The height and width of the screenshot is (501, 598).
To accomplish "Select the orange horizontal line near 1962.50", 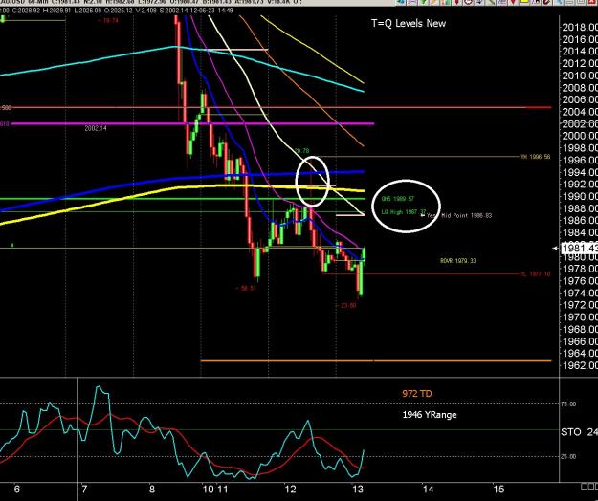I will click(376, 360).
